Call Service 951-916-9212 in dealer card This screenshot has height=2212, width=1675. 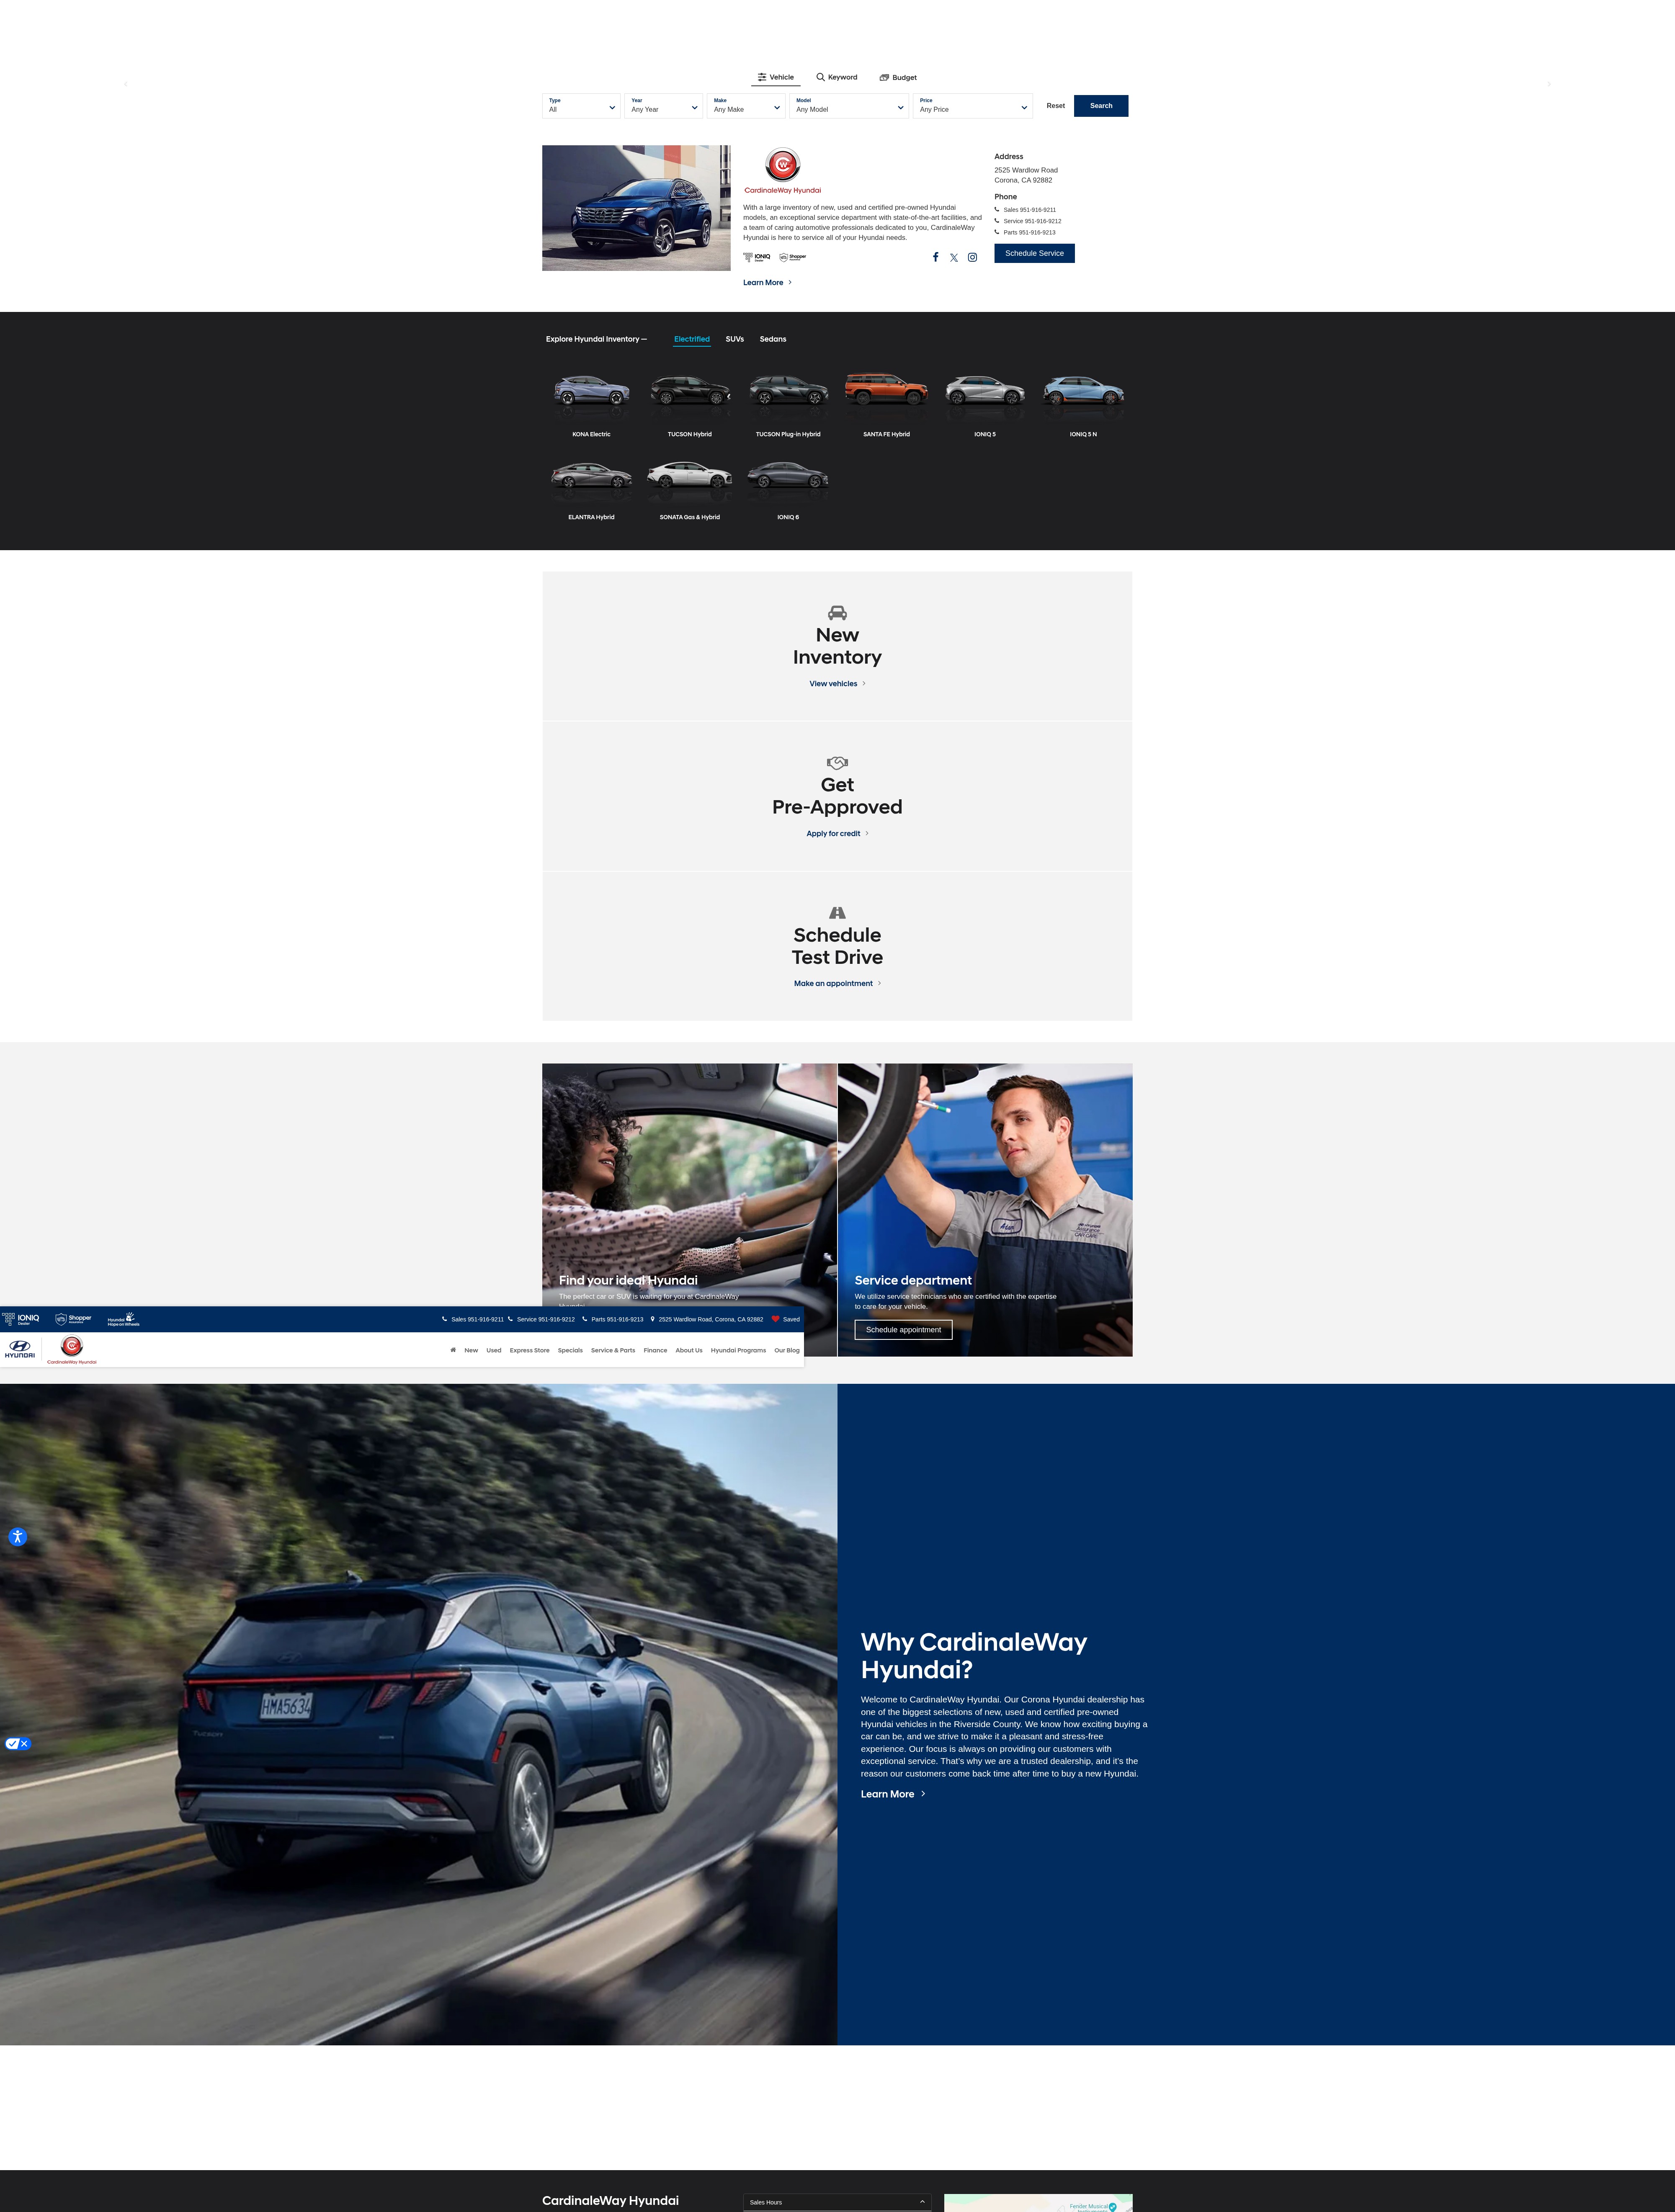tap(1028, 221)
